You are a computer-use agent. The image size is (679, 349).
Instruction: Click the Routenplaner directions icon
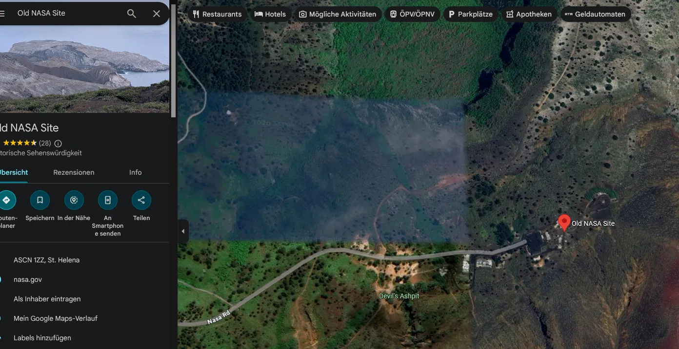coord(6,200)
